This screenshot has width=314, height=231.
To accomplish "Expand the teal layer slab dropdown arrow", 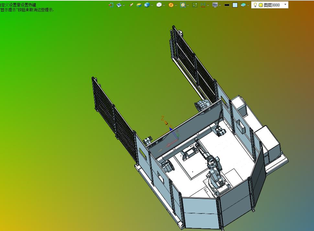I will pos(248,5).
